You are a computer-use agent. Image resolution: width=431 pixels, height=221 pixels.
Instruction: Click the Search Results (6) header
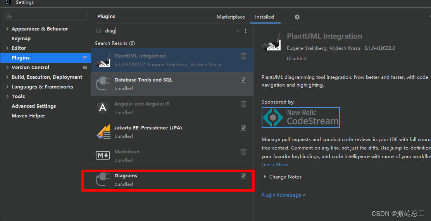coord(115,43)
